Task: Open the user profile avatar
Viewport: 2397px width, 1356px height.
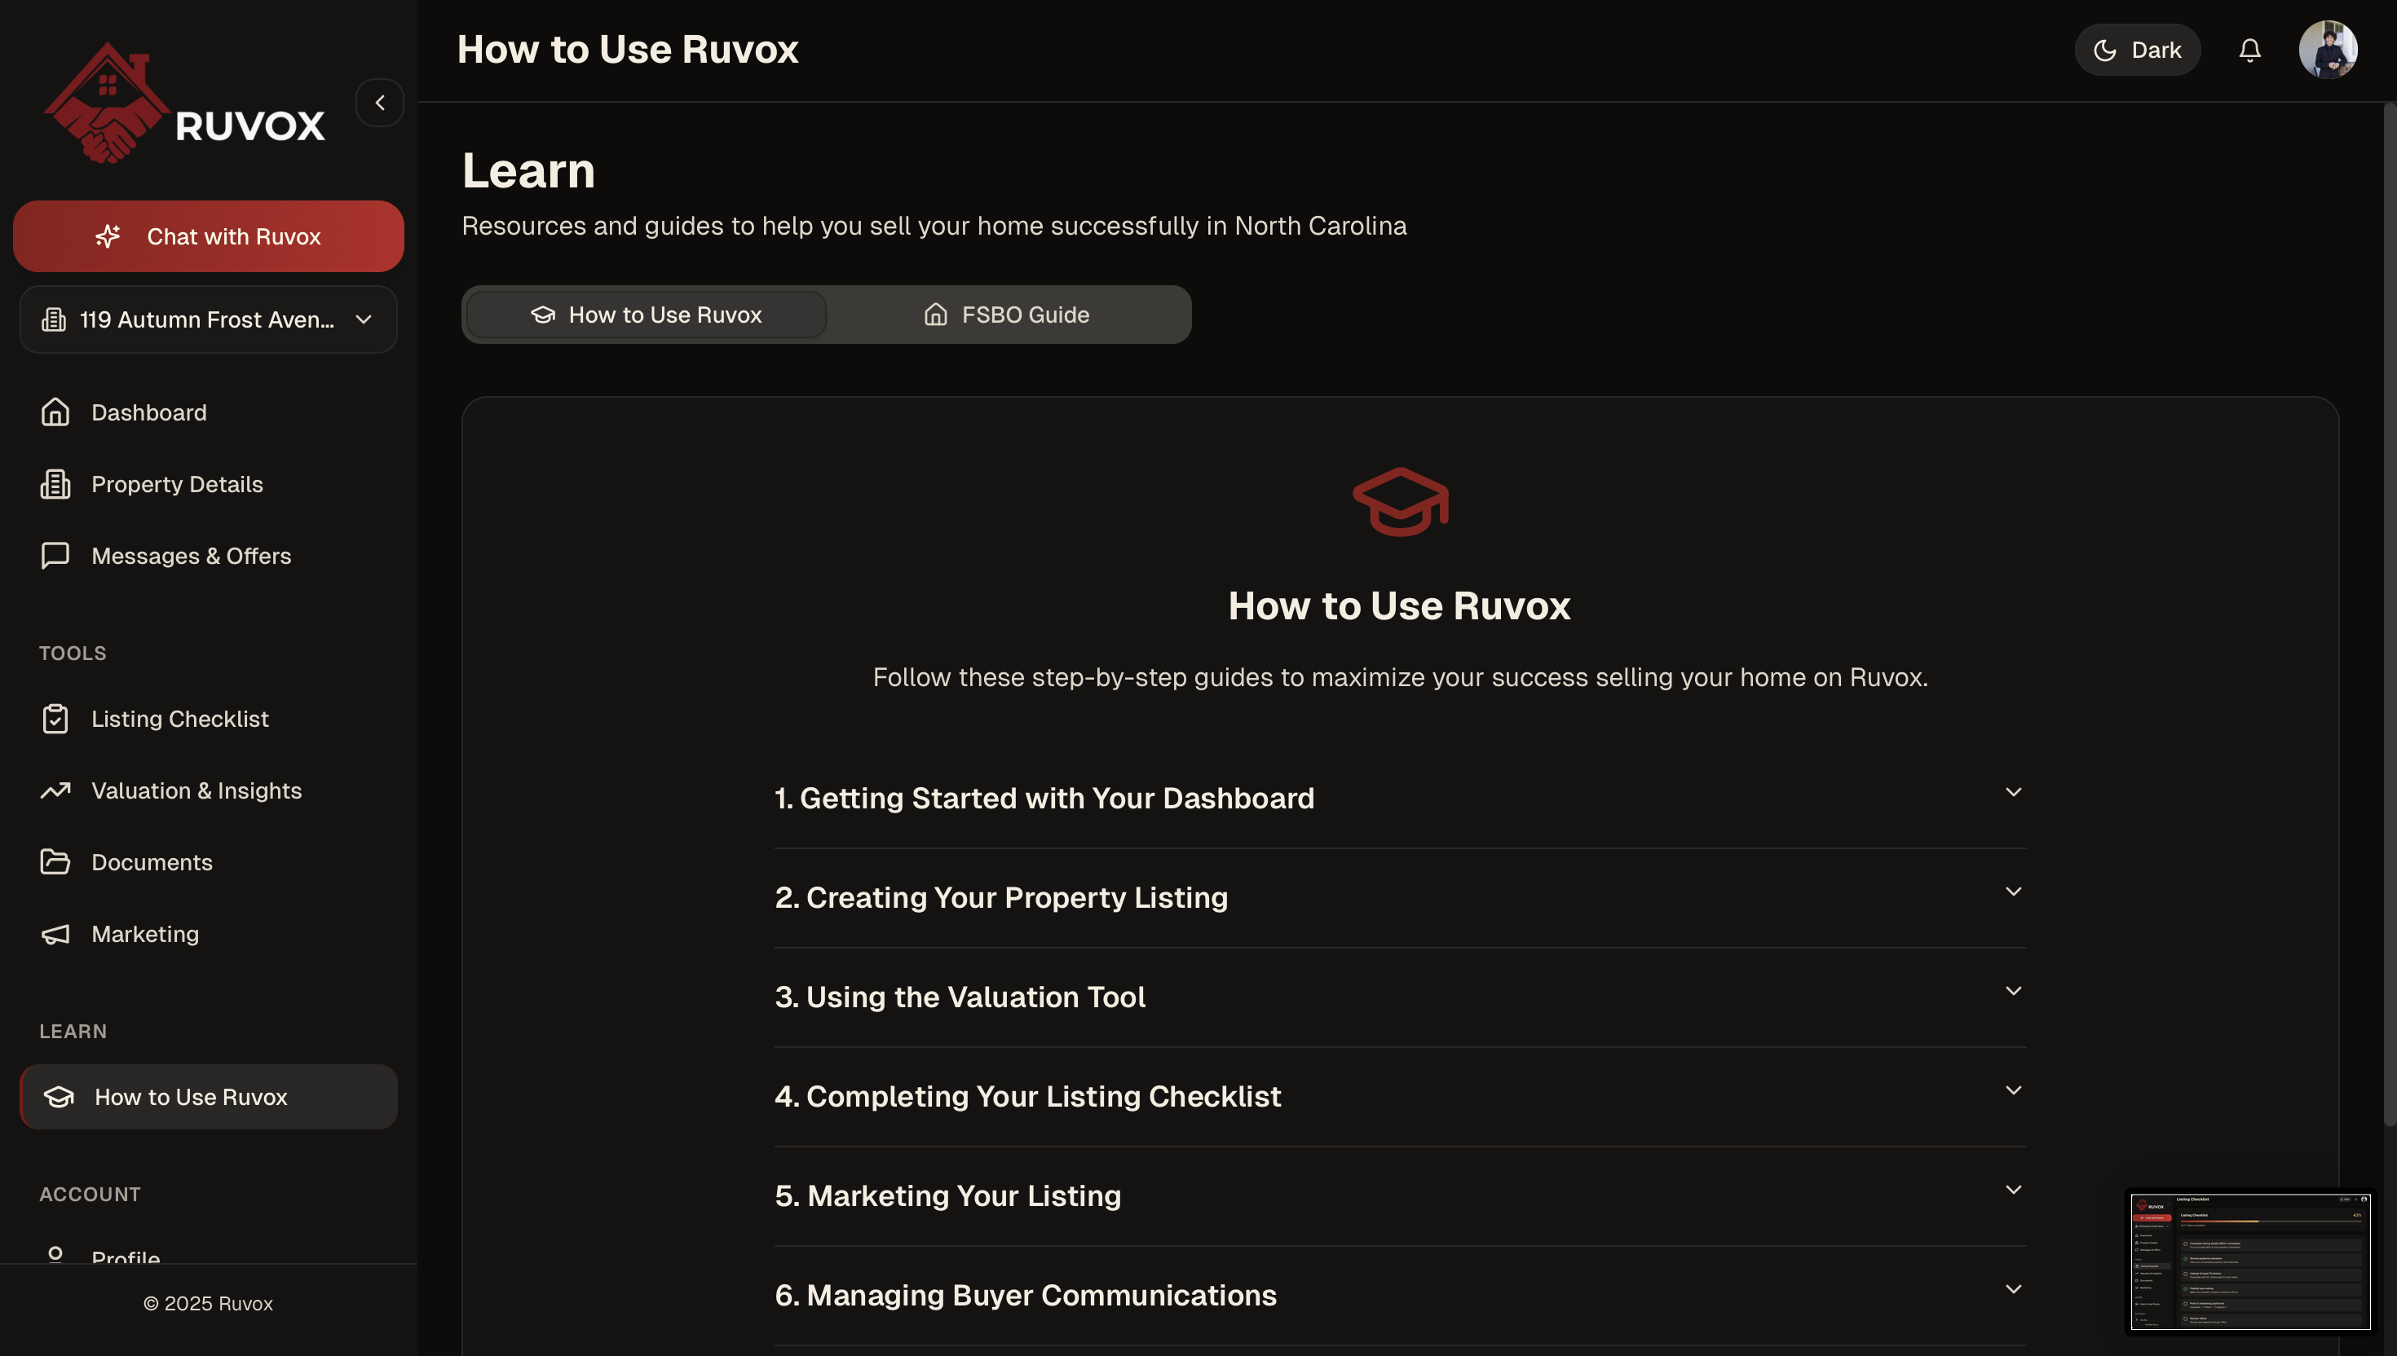Action: coord(2327,51)
